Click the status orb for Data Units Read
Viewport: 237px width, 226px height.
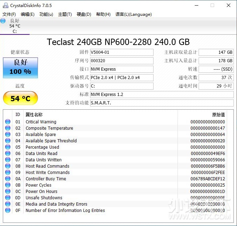[8, 153]
